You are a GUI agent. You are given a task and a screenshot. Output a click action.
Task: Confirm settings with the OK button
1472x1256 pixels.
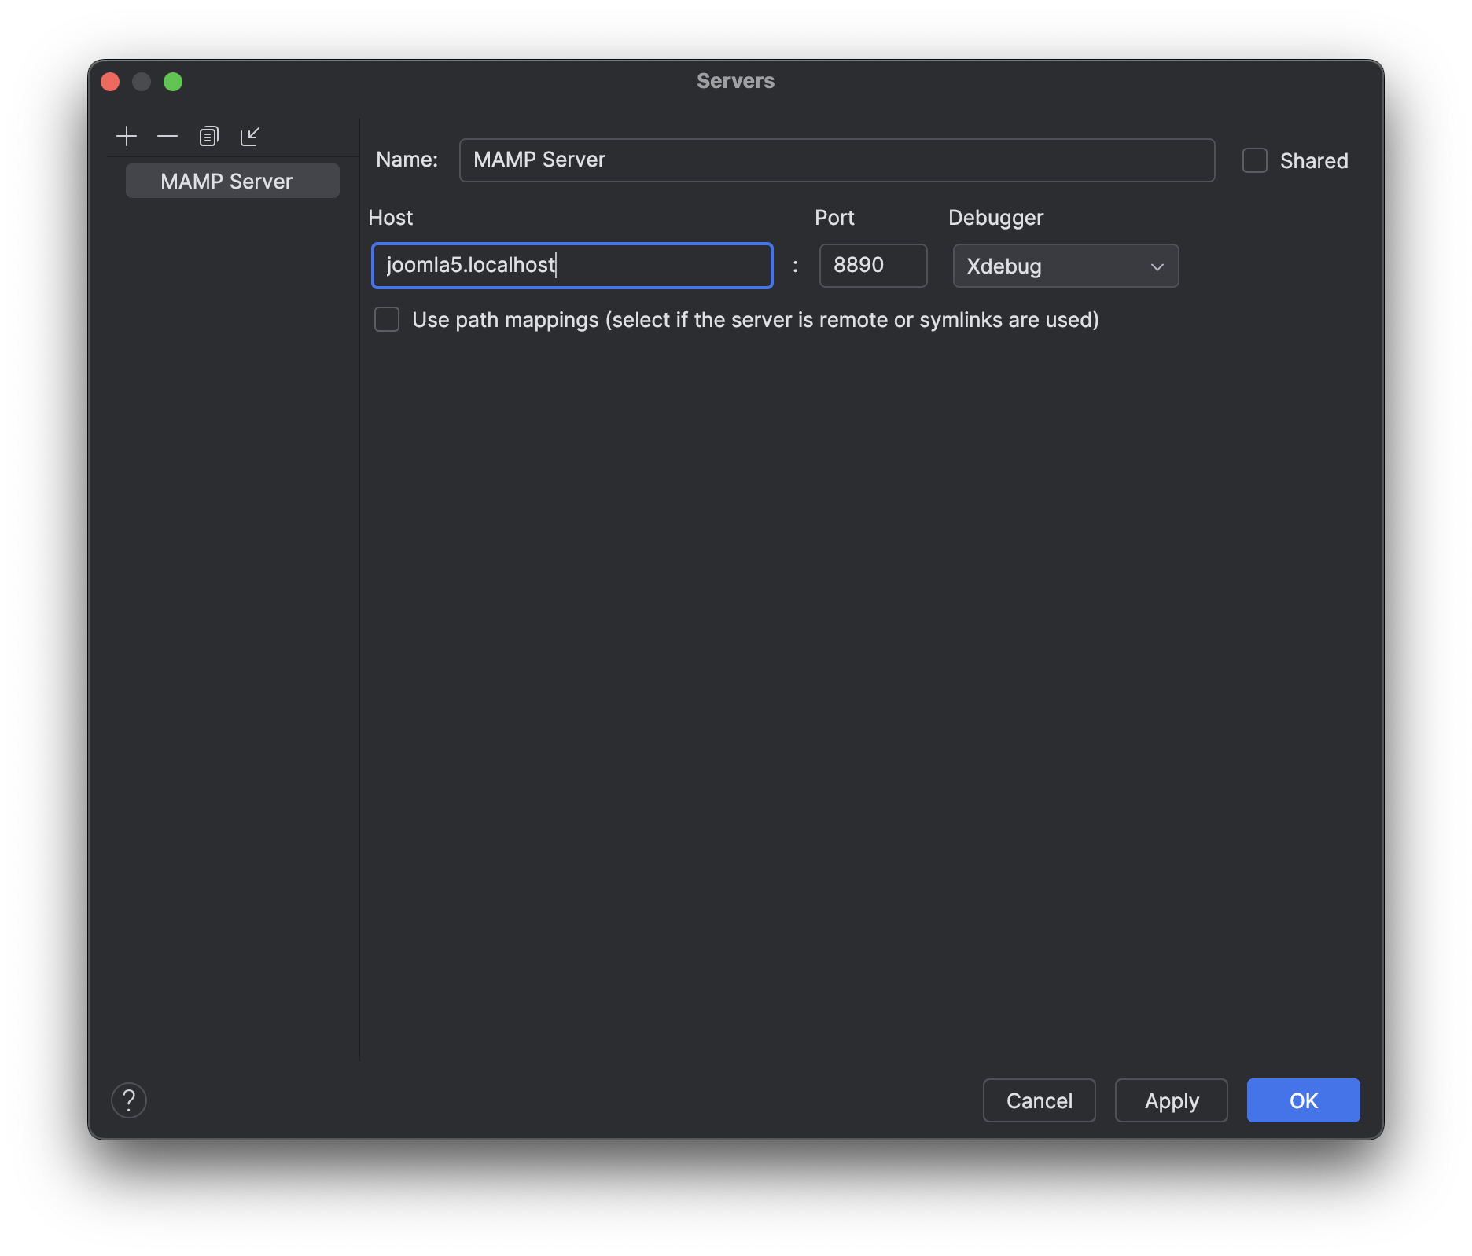(x=1302, y=1100)
